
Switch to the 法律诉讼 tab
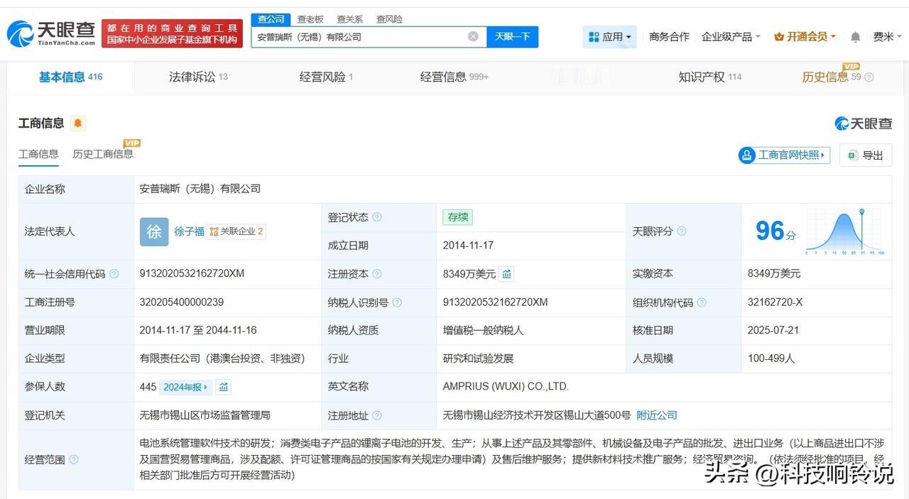198,77
